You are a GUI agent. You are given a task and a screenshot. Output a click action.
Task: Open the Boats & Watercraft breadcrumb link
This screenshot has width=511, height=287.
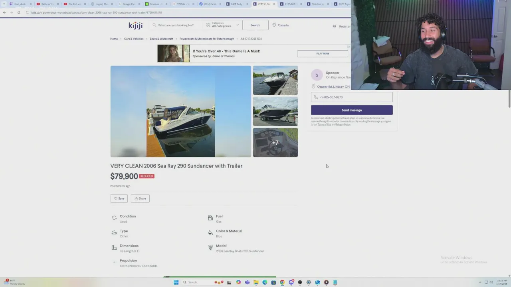161,39
